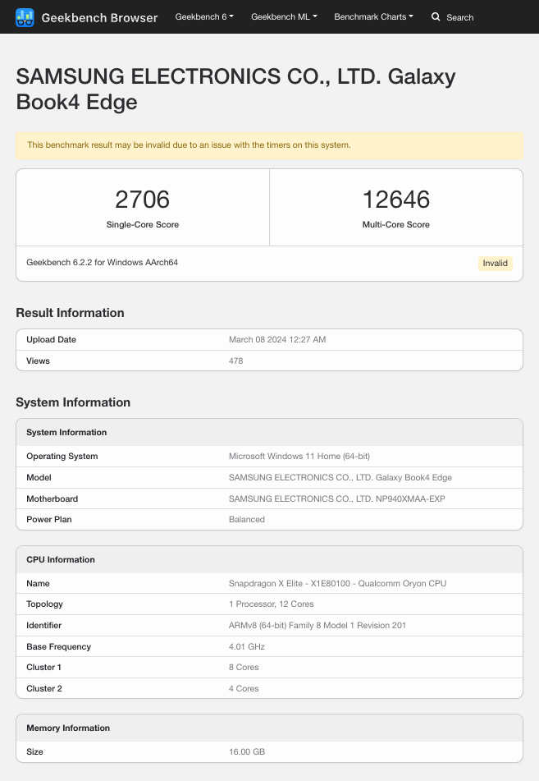Image resolution: width=539 pixels, height=781 pixels.
Task: Click the timer issue warning banner
Action: [269, 145]
